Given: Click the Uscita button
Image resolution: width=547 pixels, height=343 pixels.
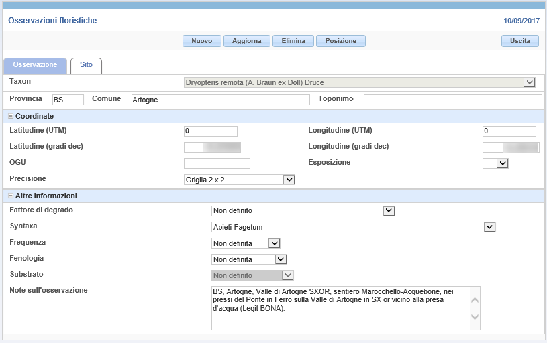Looking at the screenshot, I should point(520,41).
